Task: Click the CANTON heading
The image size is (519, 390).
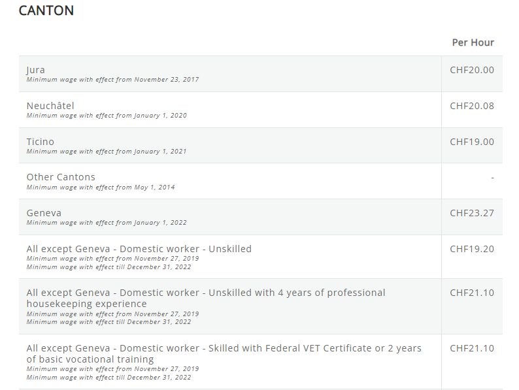Action: pos(46,10)
